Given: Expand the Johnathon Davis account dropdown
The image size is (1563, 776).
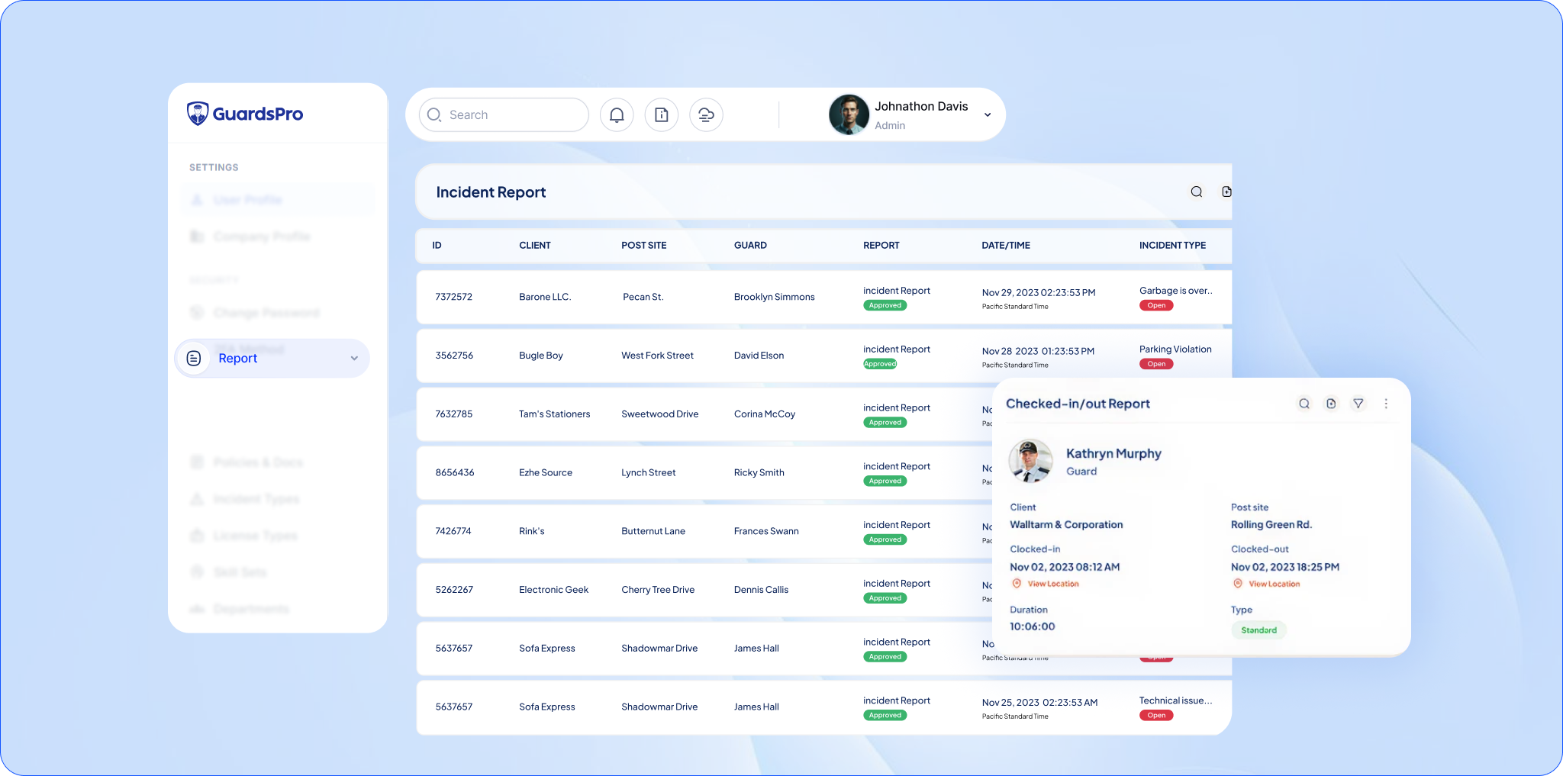Looking at the screenshot, I should [x=988, y=115].
